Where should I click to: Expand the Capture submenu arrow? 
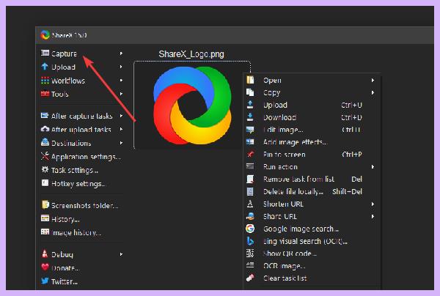[x=121, y=53]
